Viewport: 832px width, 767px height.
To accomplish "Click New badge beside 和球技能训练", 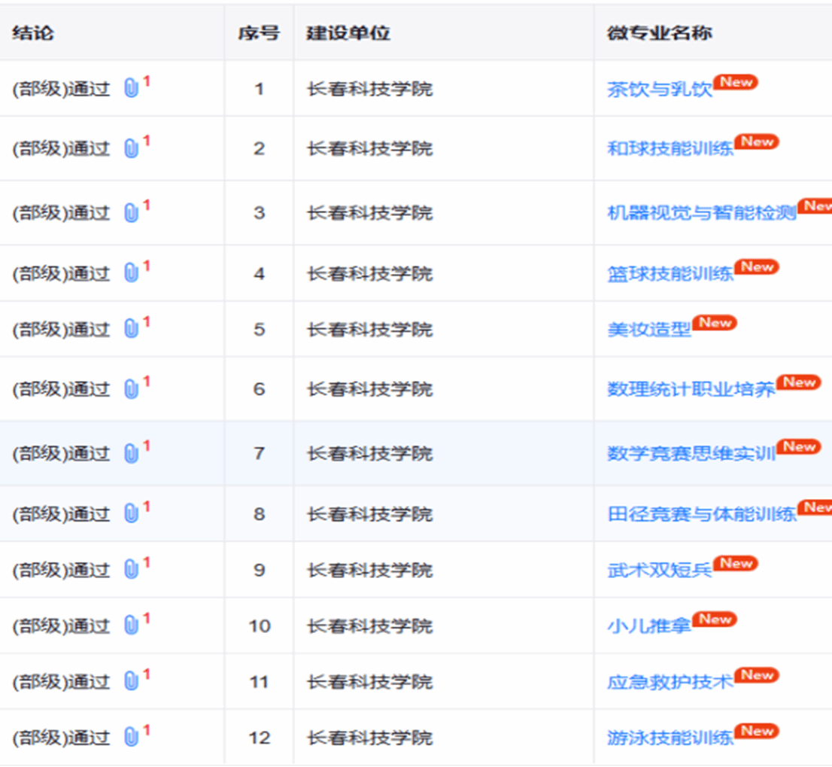I will click(757, 142).
